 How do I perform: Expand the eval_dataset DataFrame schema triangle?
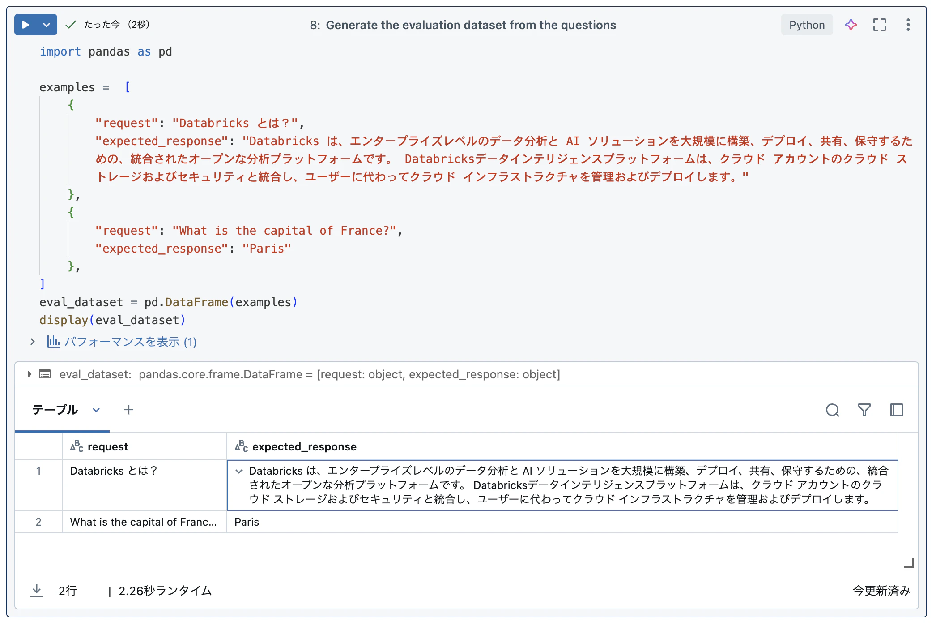(29, 374)
